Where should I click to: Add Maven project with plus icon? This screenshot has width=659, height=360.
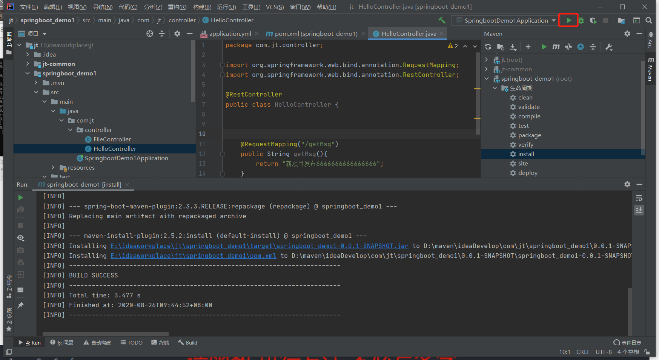pos(528,47)
